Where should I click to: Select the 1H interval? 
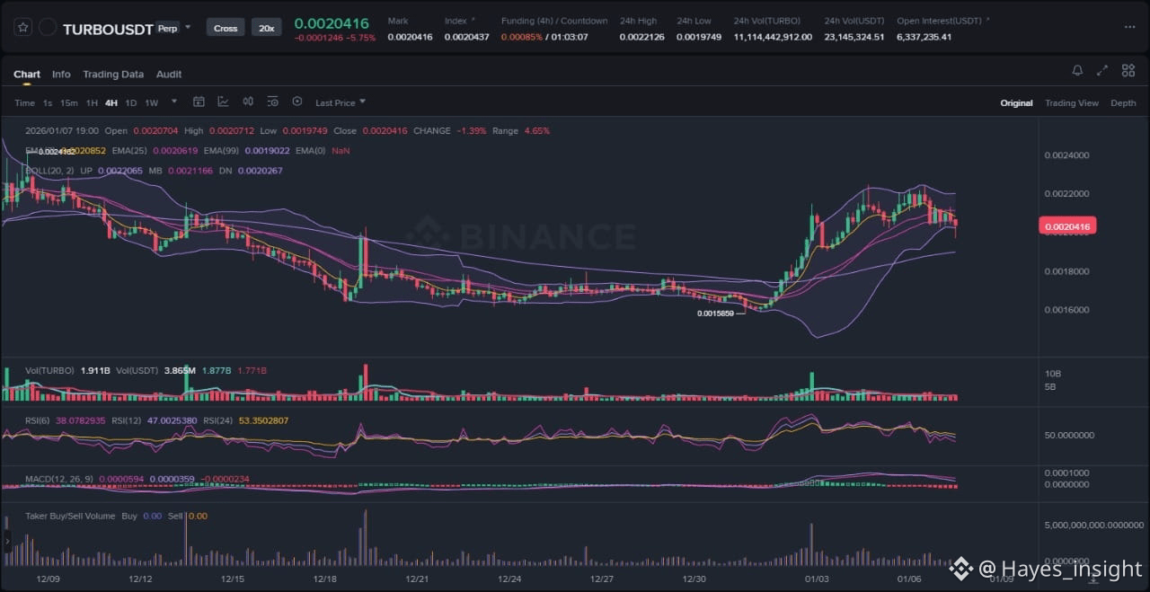pyautogui.click(x=92, y=102)
